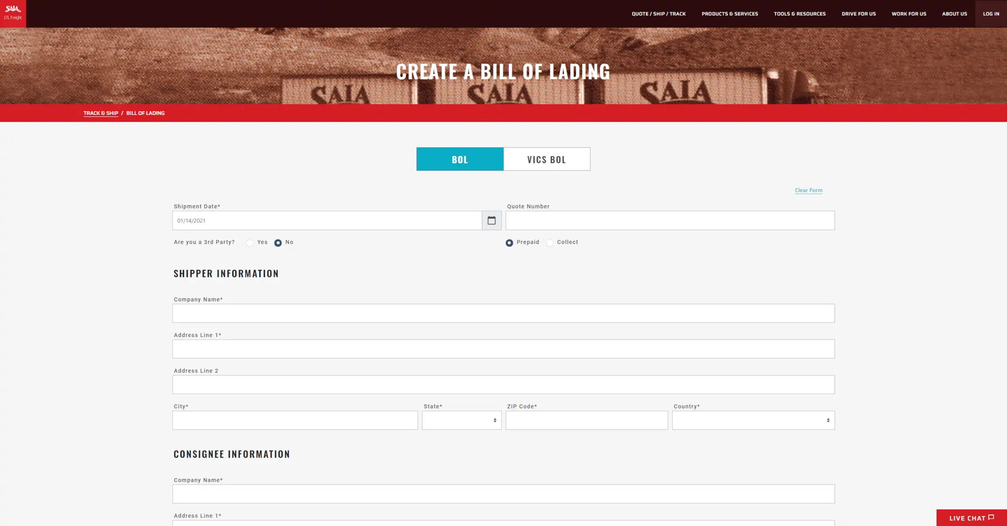Choose the Prepaid payment option

(x=510, y=243)
